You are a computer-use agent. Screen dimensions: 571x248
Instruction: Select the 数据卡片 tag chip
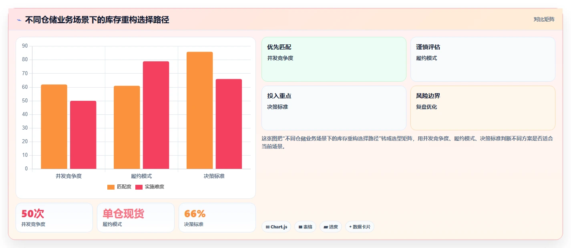[x=360, y=227]
